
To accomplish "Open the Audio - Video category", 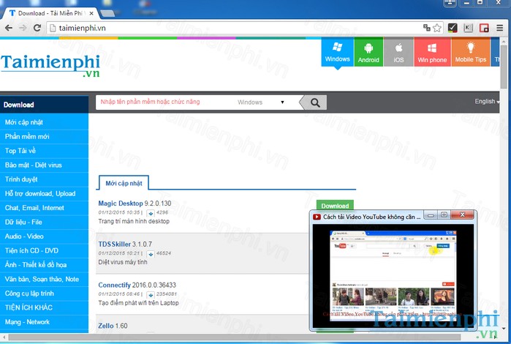I will tap(25, 236).
